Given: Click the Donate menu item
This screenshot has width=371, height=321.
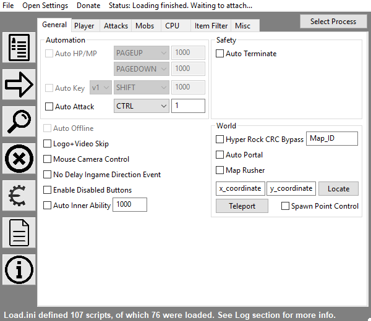Looking at the screenshot, I should click(x=88, y=5).
